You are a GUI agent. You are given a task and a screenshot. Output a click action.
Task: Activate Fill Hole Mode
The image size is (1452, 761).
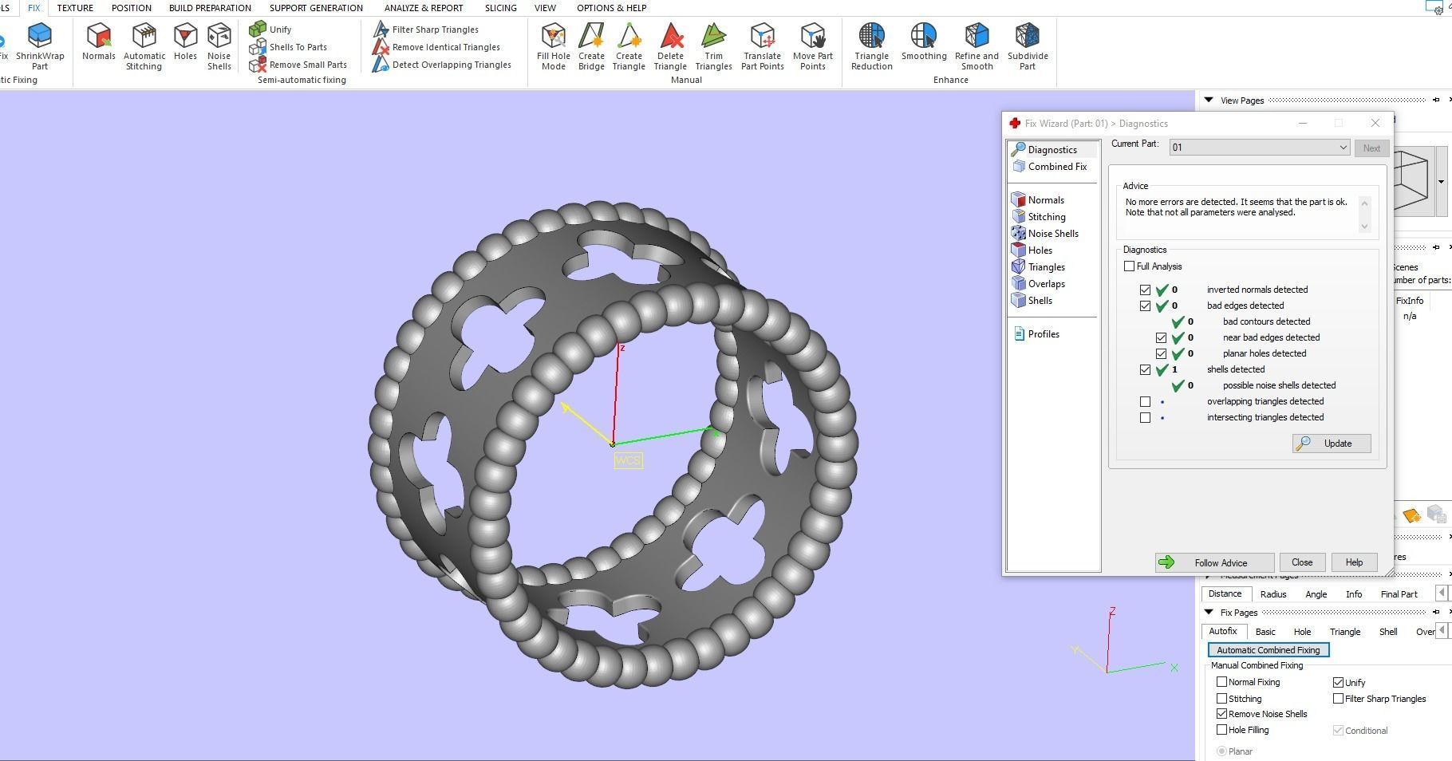[554, 46]
